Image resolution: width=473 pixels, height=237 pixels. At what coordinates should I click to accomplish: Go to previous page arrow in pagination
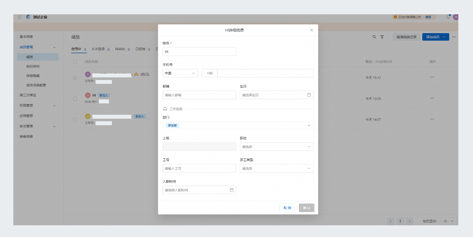[x=391, y=221]
